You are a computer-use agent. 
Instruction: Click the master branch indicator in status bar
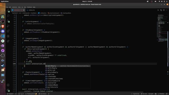tap(10, 94)
